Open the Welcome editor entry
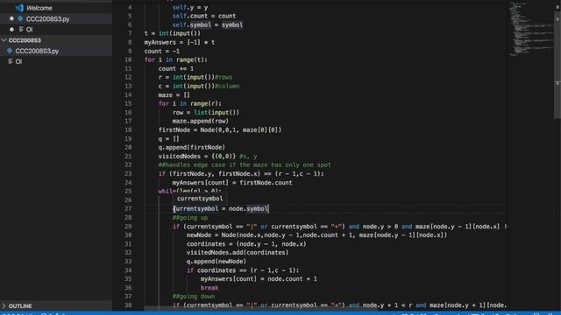The height and width of the screenshot is (315, 561). coord(39,8)
